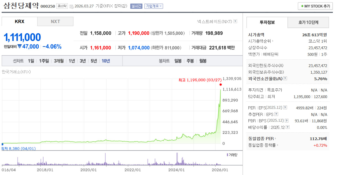Click the 코스닥 1위 ranking value
The image size is (337, 175).
(x=318, y=41)
